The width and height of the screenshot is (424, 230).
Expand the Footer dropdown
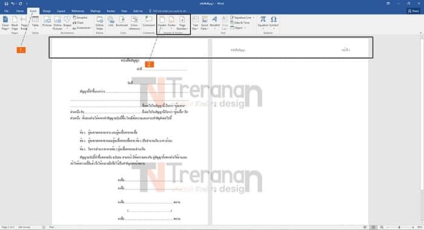(171, 23)
